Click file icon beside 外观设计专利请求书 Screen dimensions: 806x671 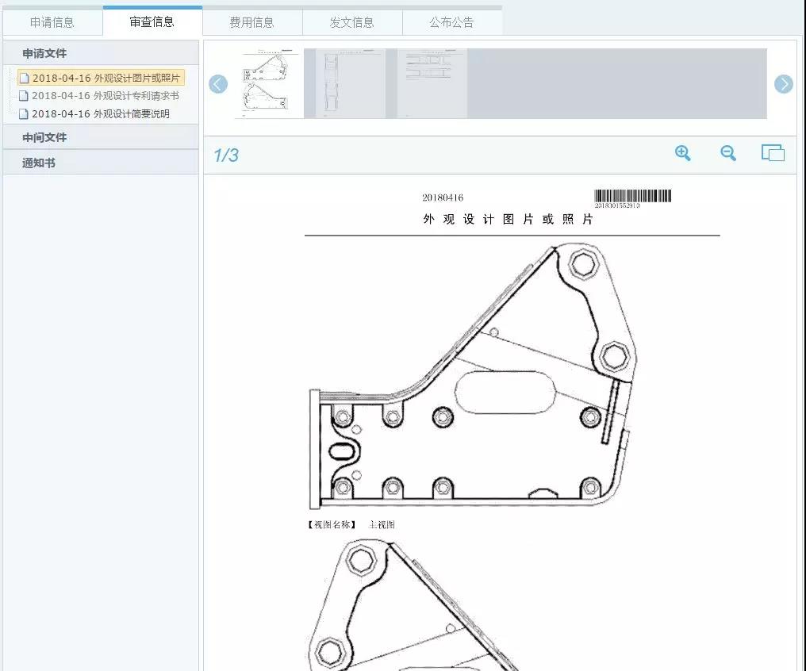[23, 95]
